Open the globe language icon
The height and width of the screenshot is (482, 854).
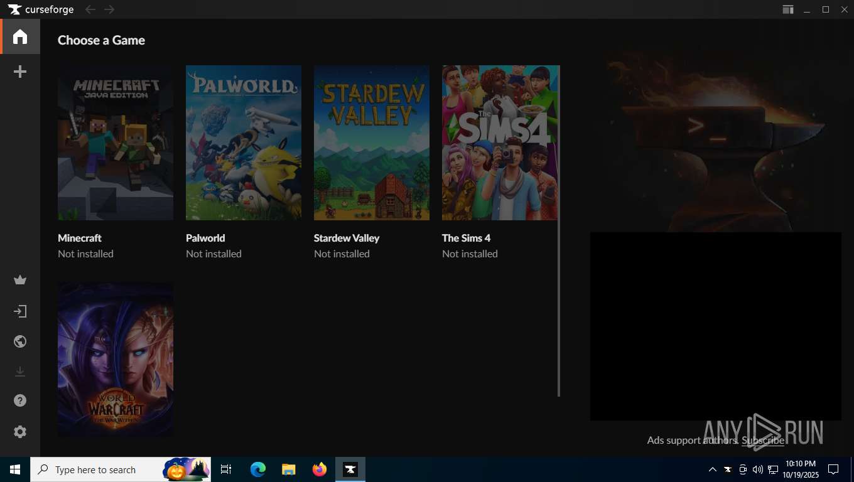tap(20, 341)
